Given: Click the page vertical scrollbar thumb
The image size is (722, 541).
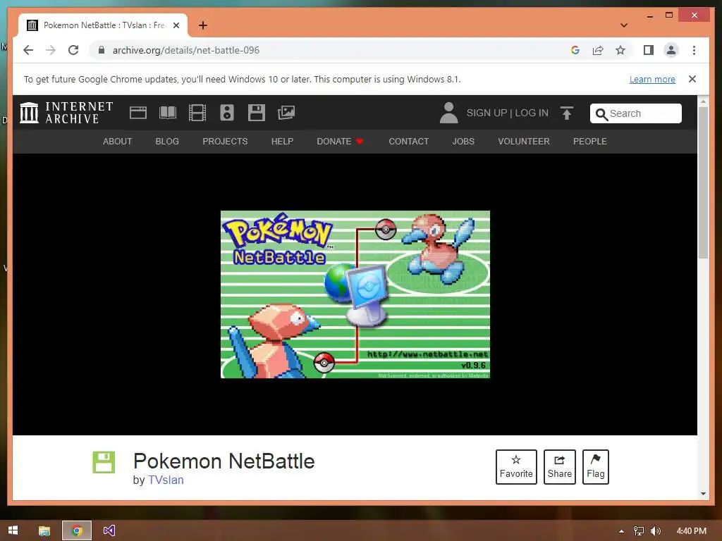Looking at the screenshot, I should [703, 182].
